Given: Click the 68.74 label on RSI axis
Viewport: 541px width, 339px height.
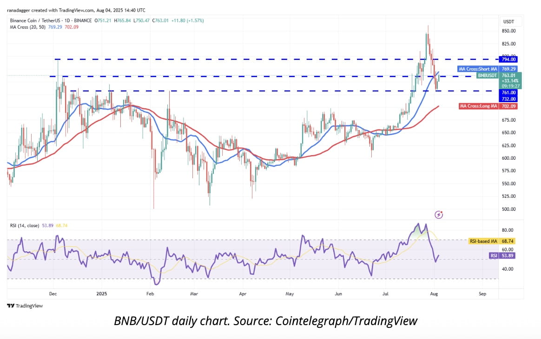Looking at the screenshot, I should pos(508,241).
